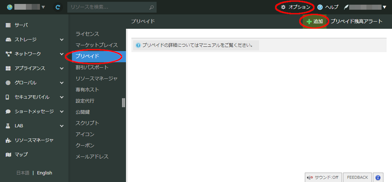Expand the ストレージ section
The image size is (392, 182).
click(62, 40)
